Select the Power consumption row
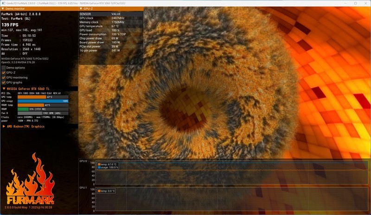371x215 pixels. (x=111, y=34)
